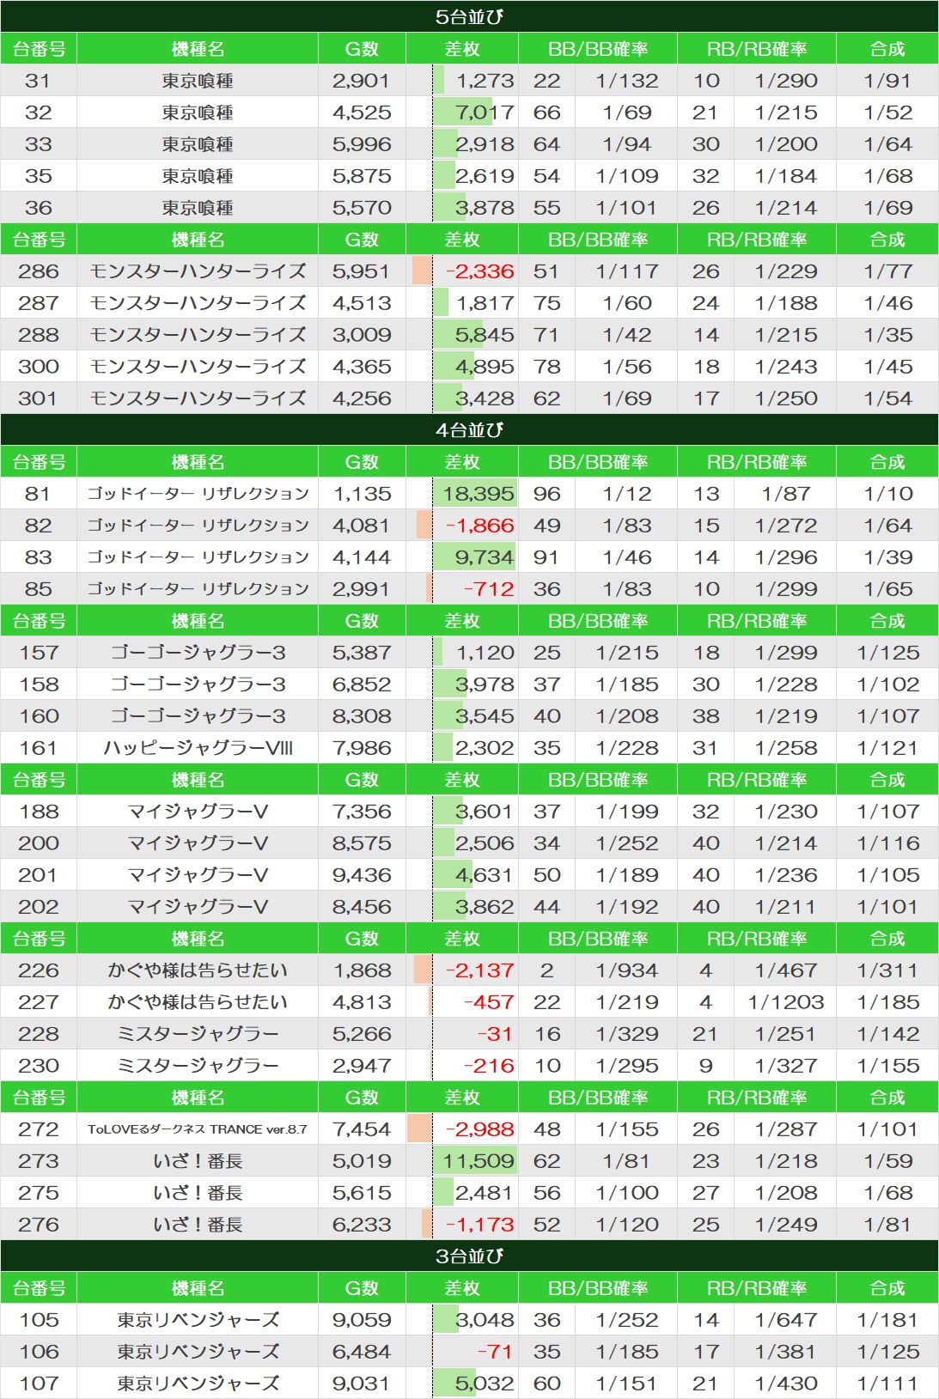Click the 5台並び section header
The height and width of the screenshot is (1399, 939).
pos(469,16)
